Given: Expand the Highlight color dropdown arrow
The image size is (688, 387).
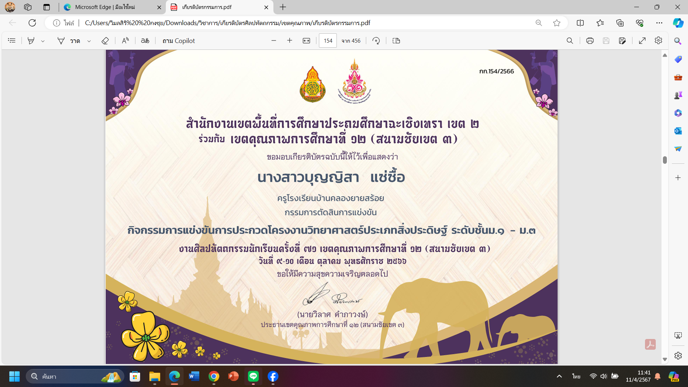Looking at the screenshot, I should tap(43, 41).
